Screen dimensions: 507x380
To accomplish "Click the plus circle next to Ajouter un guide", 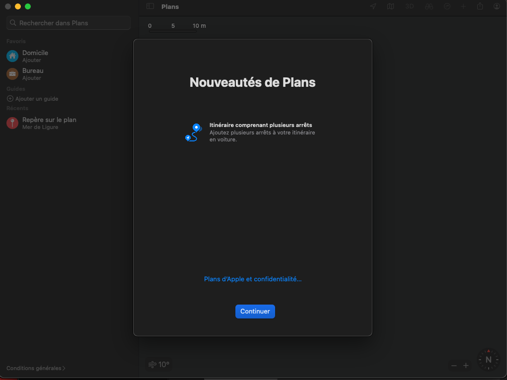I will [x=10, y=99].
